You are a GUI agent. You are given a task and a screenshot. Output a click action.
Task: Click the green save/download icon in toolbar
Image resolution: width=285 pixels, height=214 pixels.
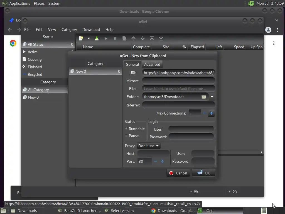97,38
